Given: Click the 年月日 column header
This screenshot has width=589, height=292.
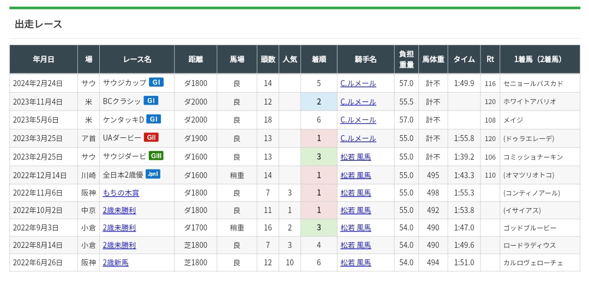Looking at the screenshot, I should (x=44, y=59).
